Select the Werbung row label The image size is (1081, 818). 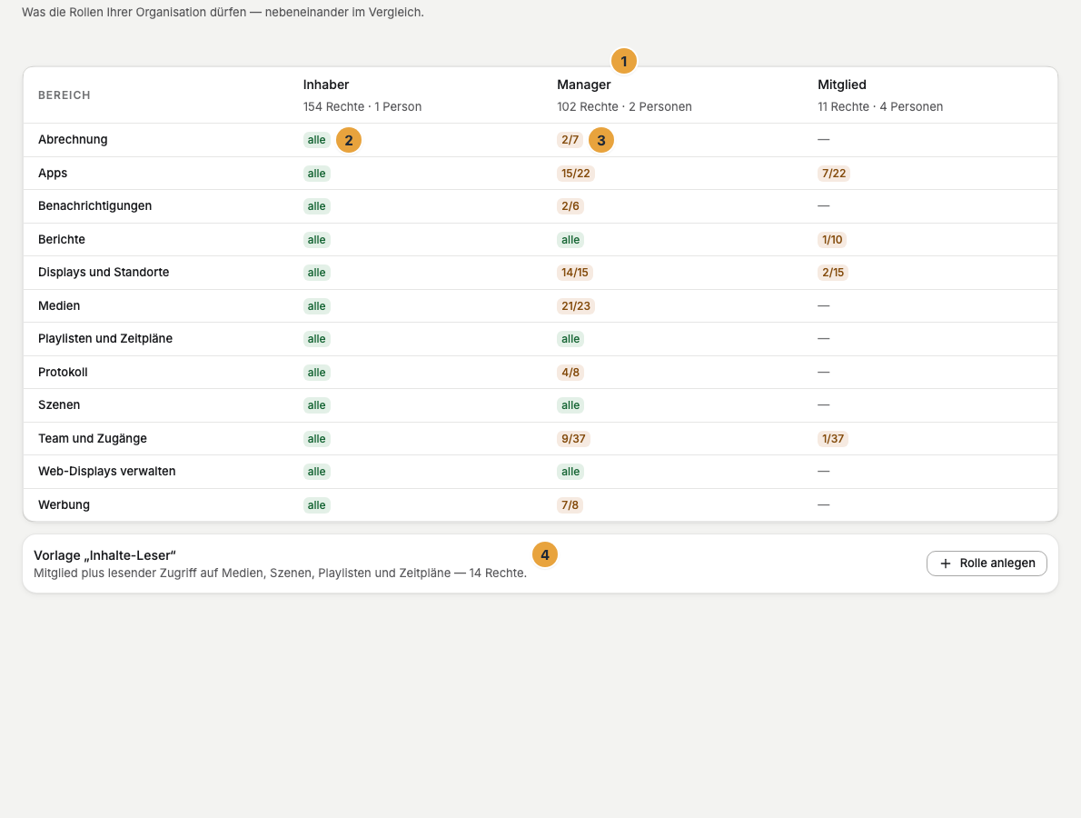[x=64, y=504]
